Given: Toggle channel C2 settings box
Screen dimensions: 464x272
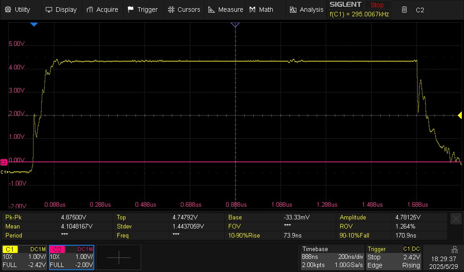Looking at the screenshot, I should pyautogui.click(x=71, y=257).
